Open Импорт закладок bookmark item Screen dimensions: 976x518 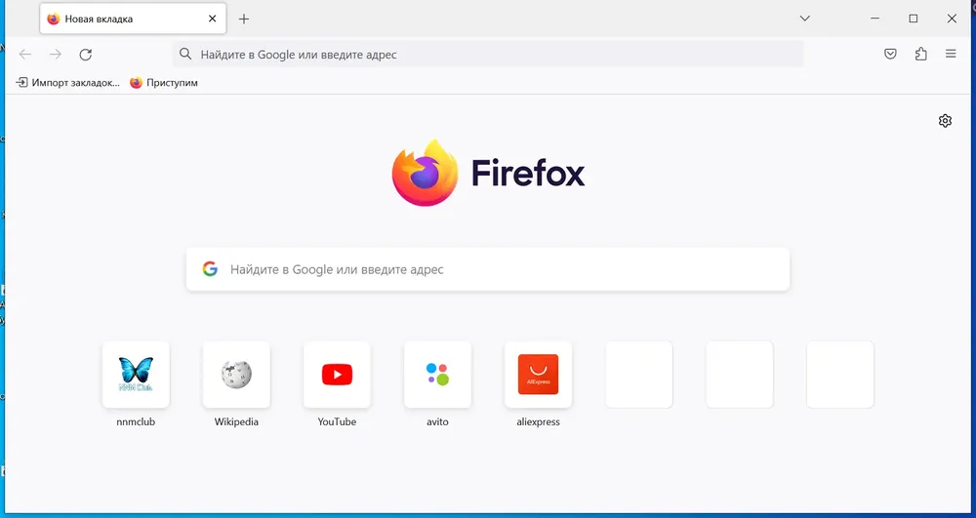point(68,82)
